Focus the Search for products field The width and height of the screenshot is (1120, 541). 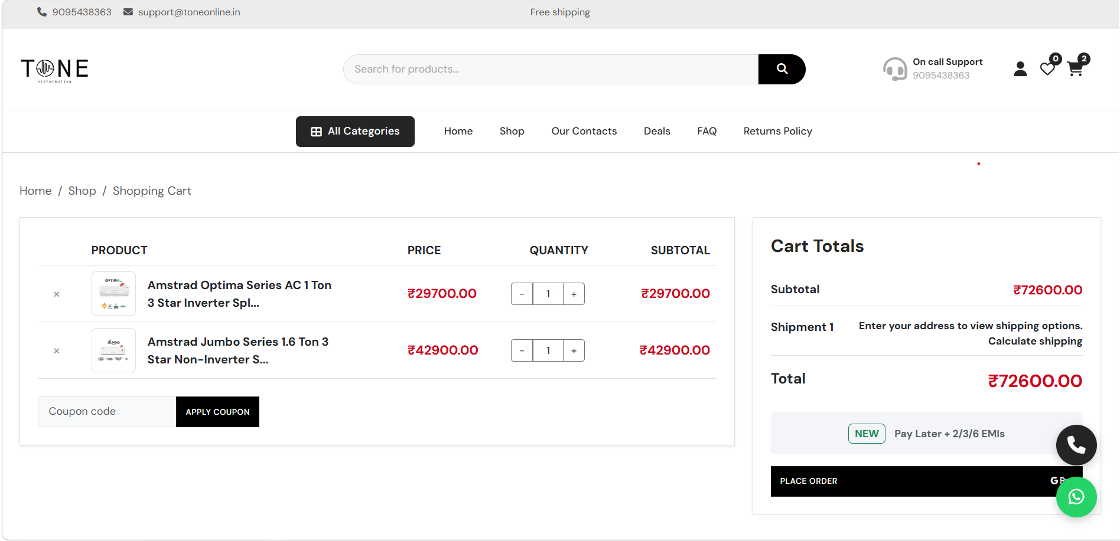(x=551, y=69)
